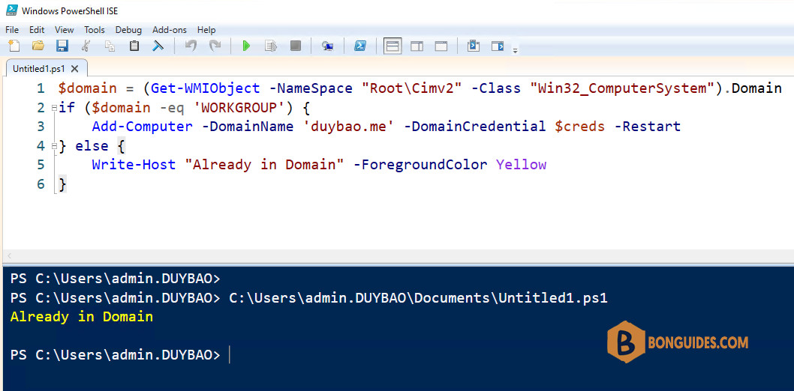
Task: Launch PowerShell.exe from toolbar icon
Action: coord(360,46)
